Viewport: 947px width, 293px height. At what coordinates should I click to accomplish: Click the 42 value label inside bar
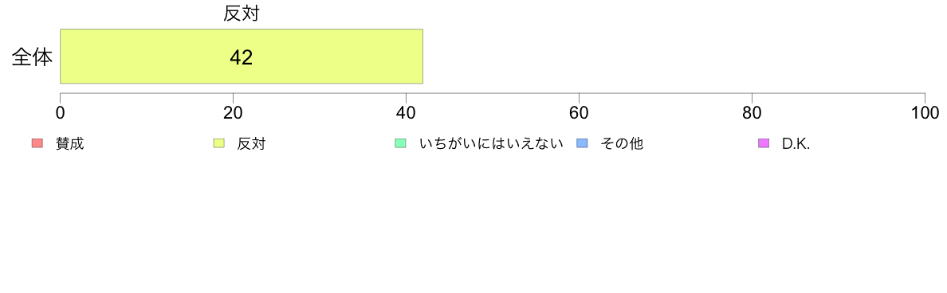241,57
